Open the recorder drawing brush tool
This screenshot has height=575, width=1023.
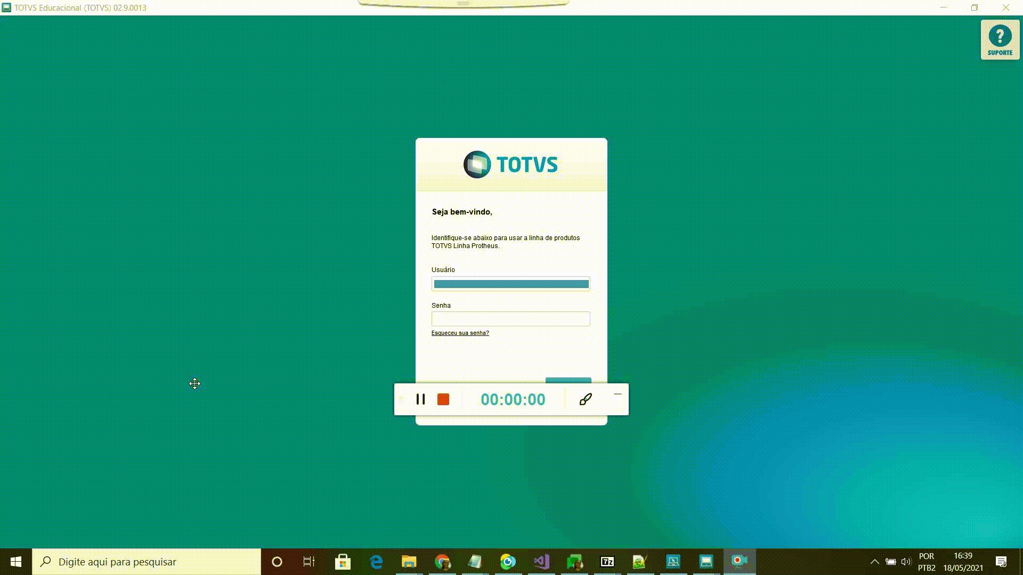point(586,399)
